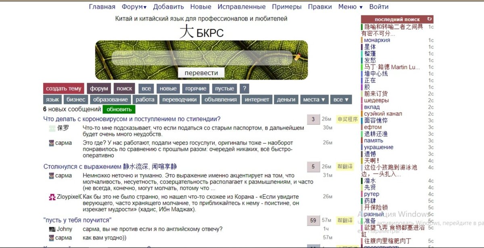Expand the места filter dropdown
The image size is (484, 248).
(314, 99)
